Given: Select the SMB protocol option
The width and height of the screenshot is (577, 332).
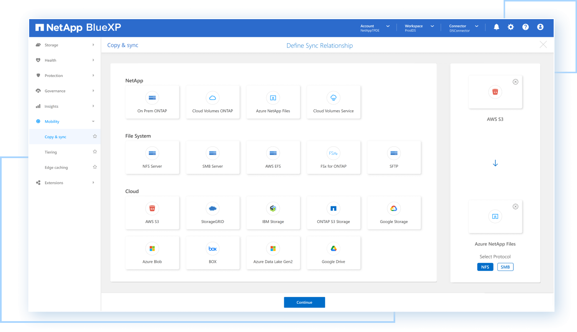Looking at the screenshot, I should coord(505,267).
